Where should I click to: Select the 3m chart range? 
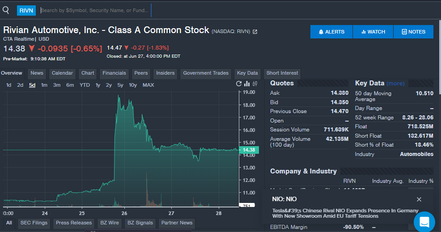pyautogui.click(x=57, y=85)
